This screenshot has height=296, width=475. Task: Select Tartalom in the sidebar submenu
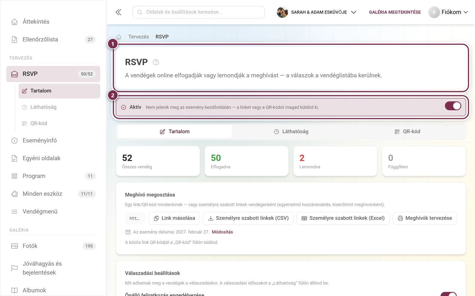pyautogui.click(x=59, y=91)
